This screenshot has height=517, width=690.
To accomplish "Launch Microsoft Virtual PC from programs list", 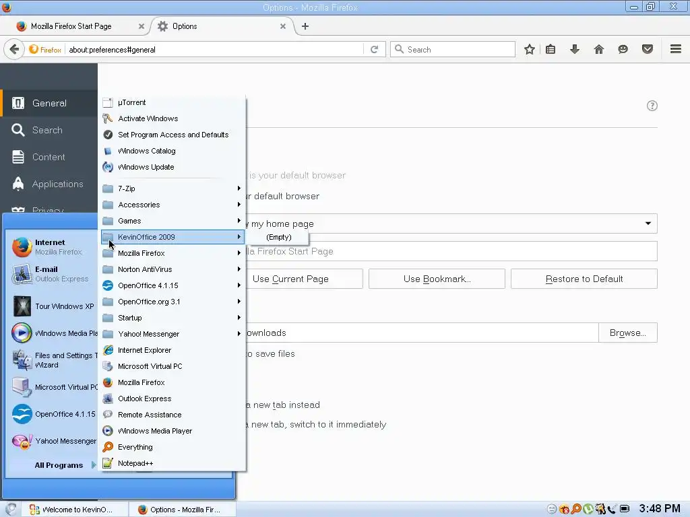I will (172, 366).
